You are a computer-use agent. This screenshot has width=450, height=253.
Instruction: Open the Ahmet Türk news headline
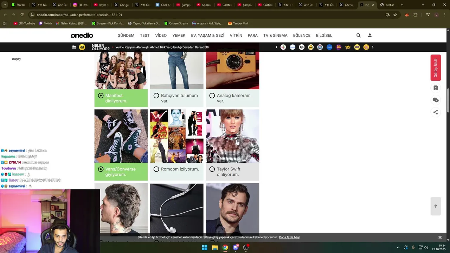pyautogui.click(x=162, y=47)
